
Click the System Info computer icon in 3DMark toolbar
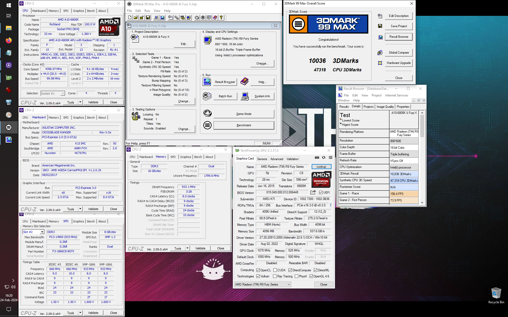click(x=156, y=18)
